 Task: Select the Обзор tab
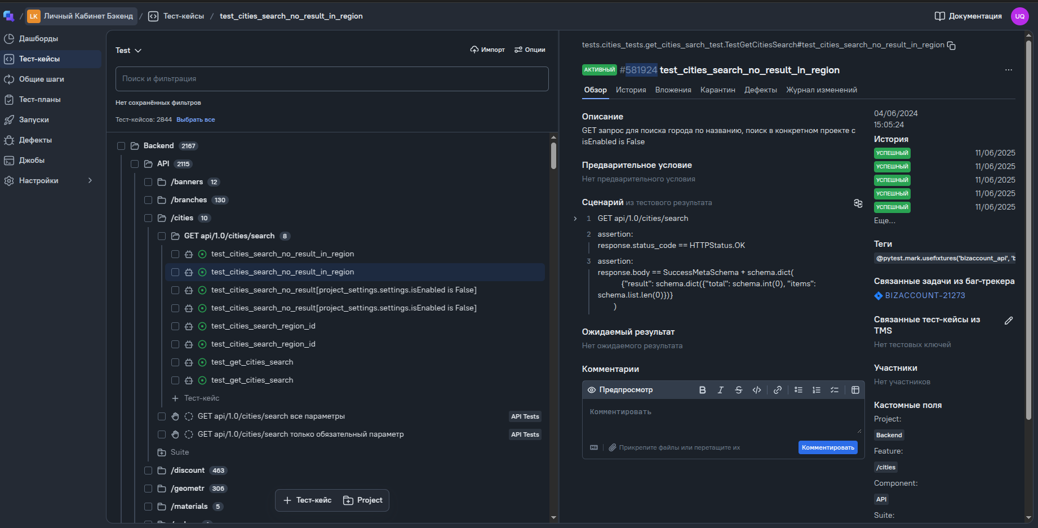tap(595, 90)
